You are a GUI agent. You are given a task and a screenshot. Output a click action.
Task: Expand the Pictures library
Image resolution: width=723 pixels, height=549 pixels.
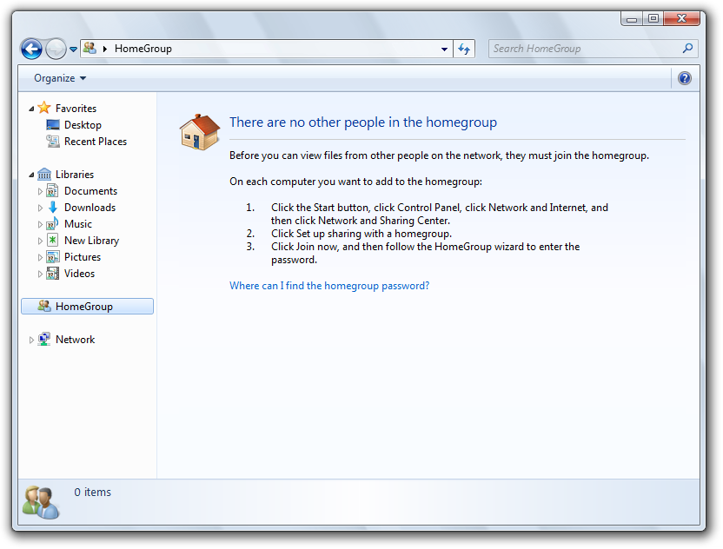[x=40, y=258]
